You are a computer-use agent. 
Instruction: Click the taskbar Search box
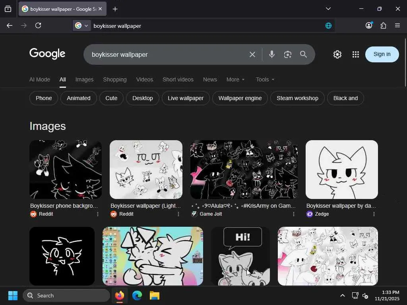point(66,295)
